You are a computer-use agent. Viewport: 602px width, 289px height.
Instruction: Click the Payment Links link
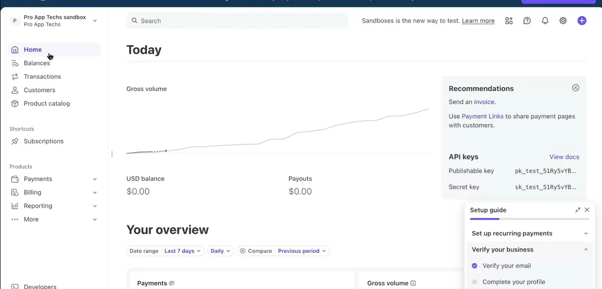pyautogui.click(x=483, y=116)
